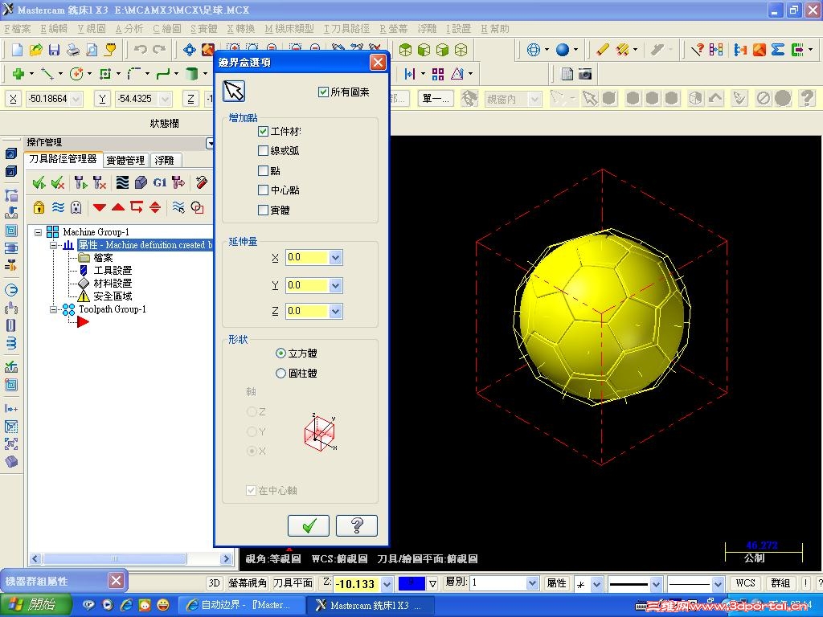Click the Print icon
Viewport: 823px width, 617px height.
73,50
